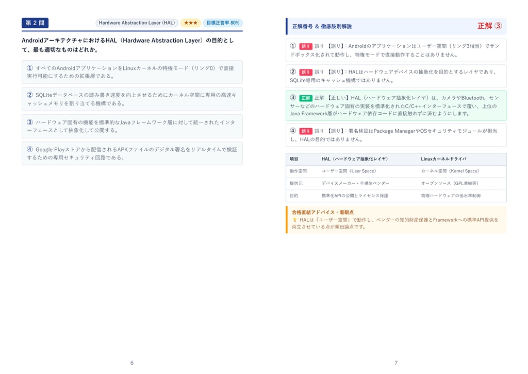
Task: Click the 提供元 row label
Action: [296, 184]
